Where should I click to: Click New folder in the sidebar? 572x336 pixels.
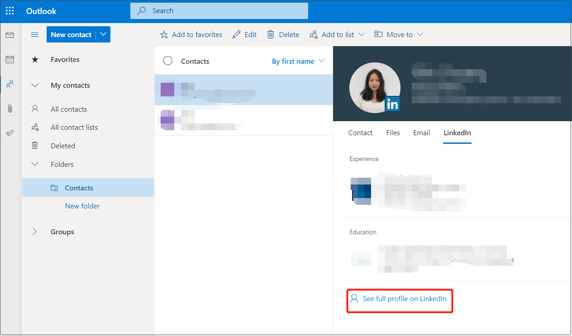(82, 206)
